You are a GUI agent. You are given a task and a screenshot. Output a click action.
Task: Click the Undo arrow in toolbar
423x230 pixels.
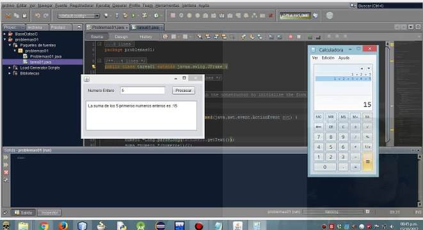[38, 16]
